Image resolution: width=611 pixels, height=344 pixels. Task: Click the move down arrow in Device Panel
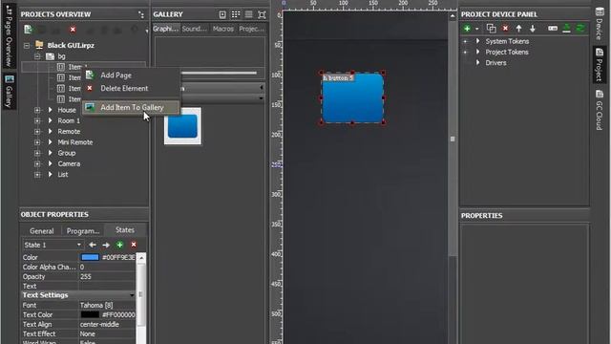pos(533,29)
